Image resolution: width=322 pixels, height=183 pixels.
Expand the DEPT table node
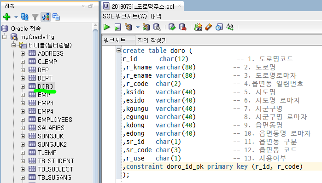tap(23, 78)
